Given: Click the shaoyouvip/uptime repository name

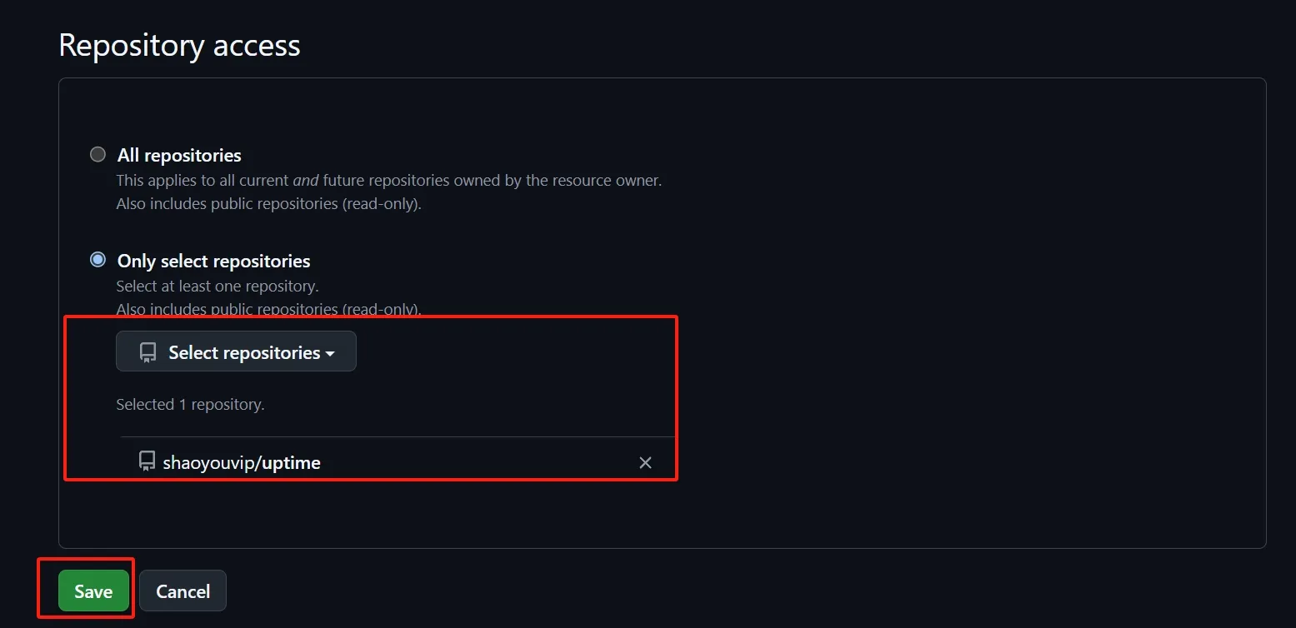Looking at the screenshot, I should pos(242,462).
